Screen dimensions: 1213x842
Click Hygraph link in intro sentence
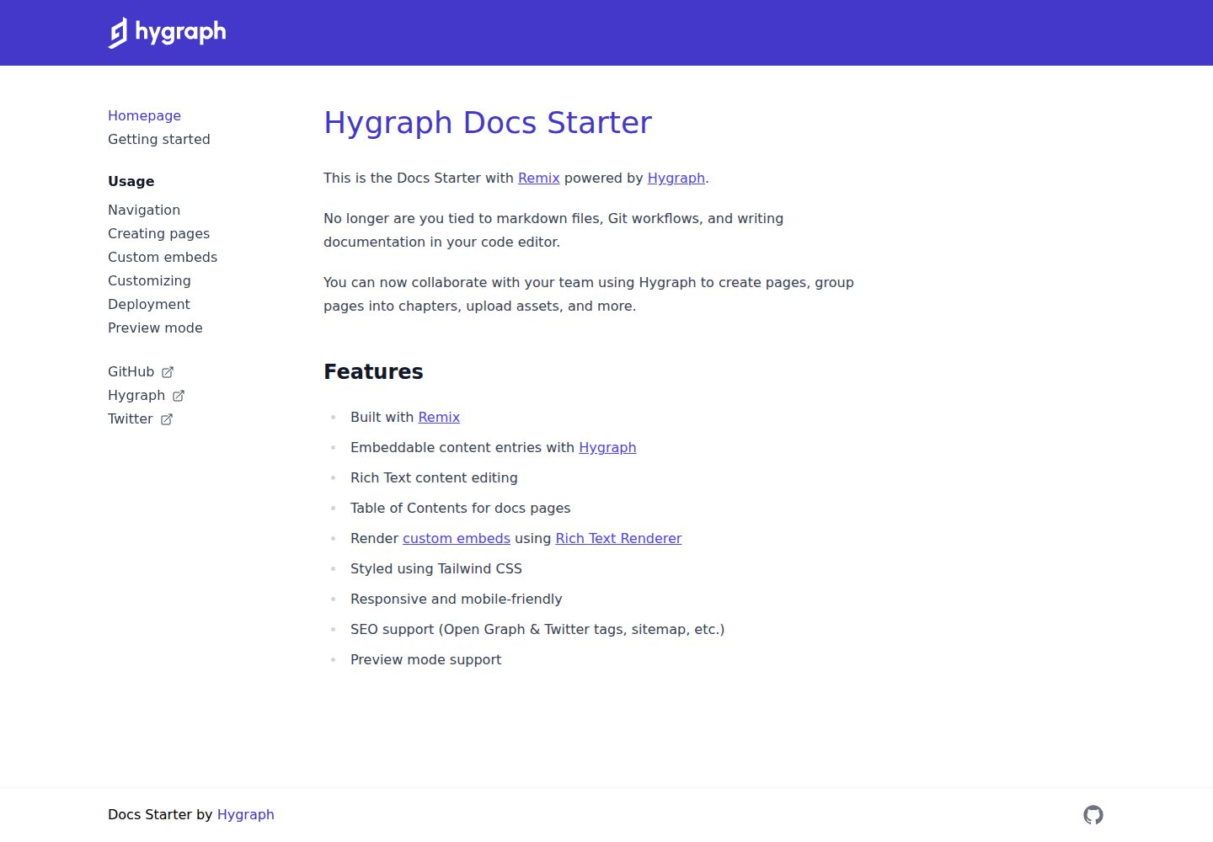pyautogui.click(x=676, y=178)
